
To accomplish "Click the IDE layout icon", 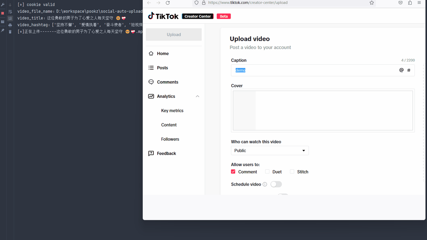I will pyautogui.click(x=2, y=22).
